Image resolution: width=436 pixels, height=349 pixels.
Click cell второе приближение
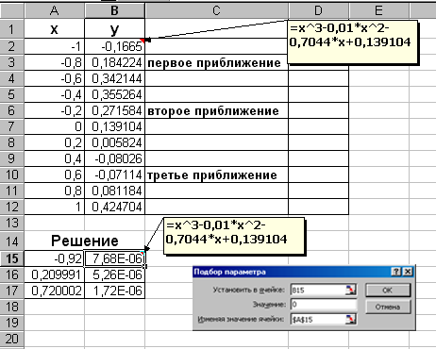tap(216, 110)
